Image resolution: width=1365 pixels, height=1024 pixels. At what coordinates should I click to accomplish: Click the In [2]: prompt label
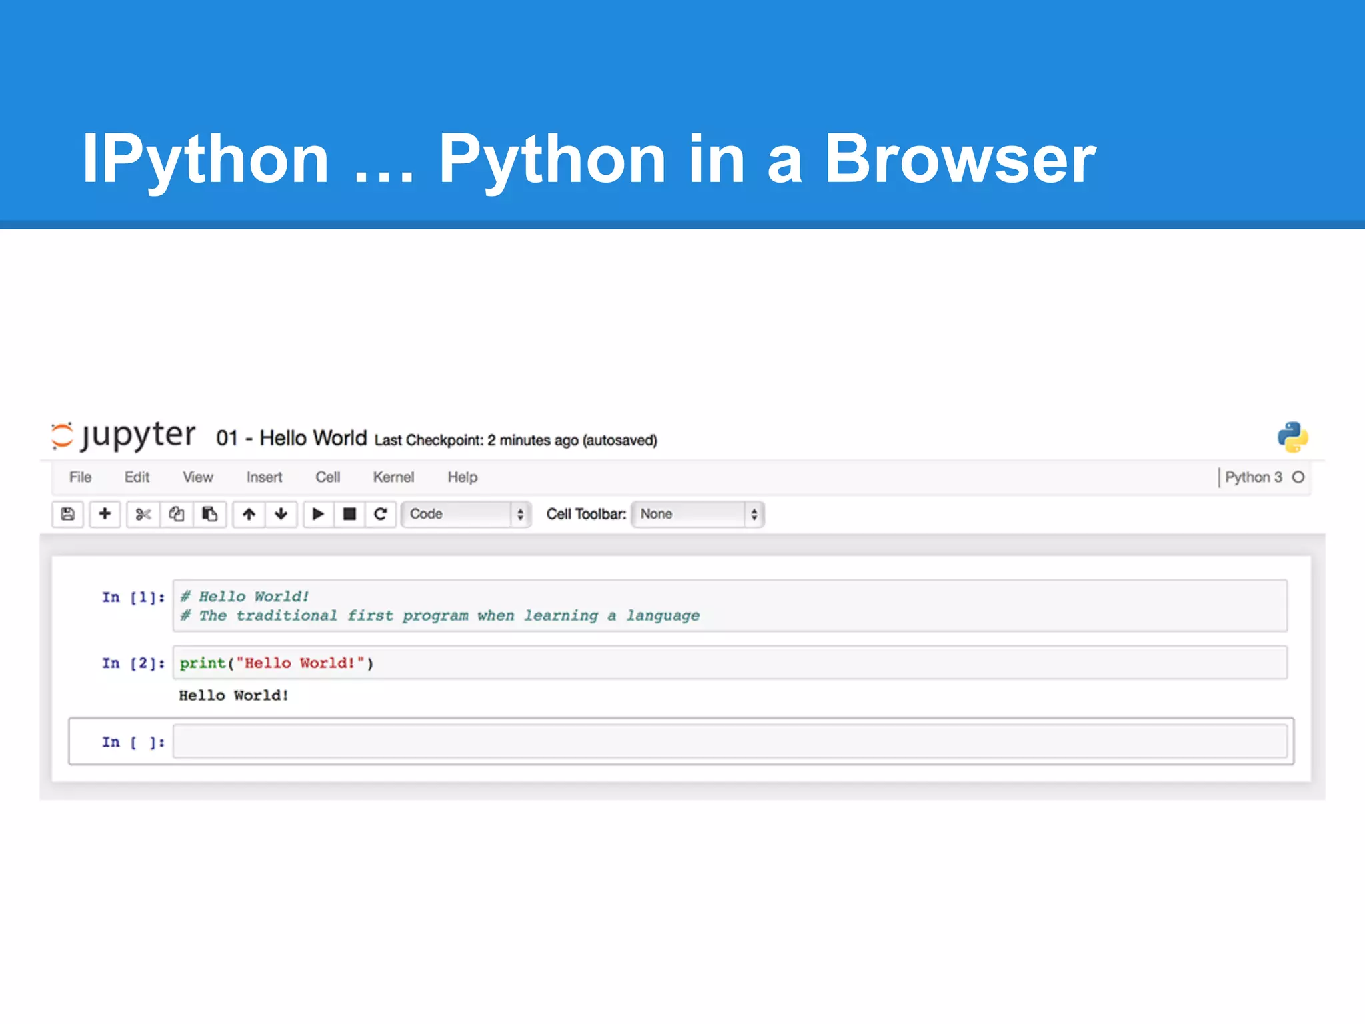coord(133,663)
